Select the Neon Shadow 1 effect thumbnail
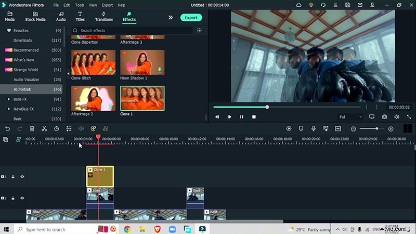416x234 pixels. pyautogui.click(x=142, y=62)
